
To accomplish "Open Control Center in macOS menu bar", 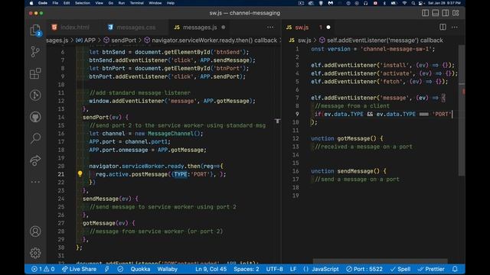I will click(420, 3).
